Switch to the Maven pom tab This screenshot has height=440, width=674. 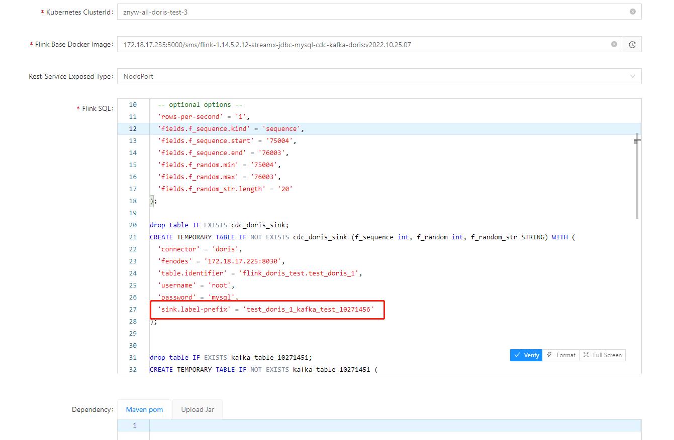[144, 409]
